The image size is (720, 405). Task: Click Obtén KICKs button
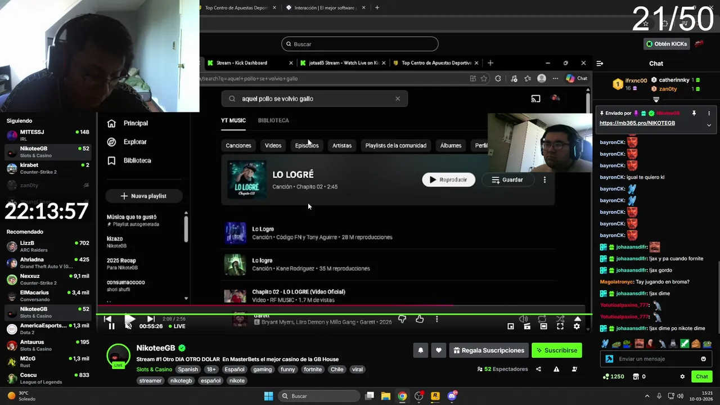[667, 44]
